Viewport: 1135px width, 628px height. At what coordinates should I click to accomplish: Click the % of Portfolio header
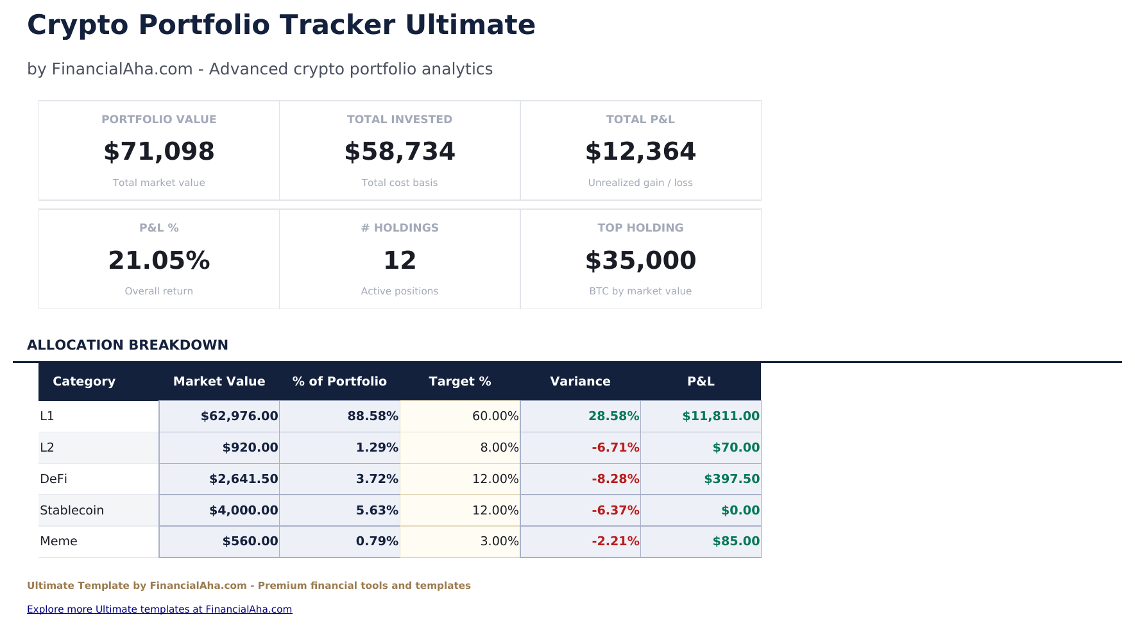click(x=339, y=381)
